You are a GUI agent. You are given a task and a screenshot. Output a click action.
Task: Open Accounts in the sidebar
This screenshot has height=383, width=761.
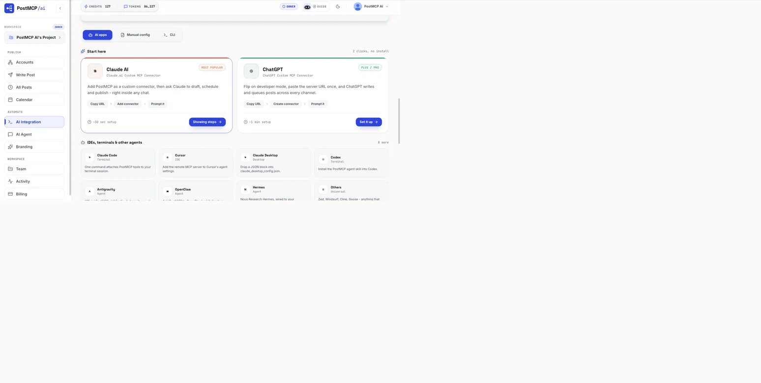click(x=34, y=62)
